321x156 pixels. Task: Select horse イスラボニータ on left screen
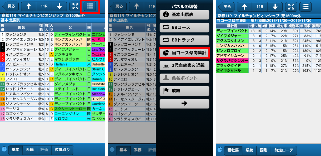22,54
